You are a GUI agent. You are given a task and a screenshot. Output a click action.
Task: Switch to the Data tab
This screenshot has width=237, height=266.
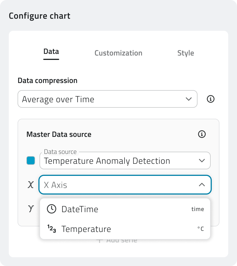[x=51, y=52]
